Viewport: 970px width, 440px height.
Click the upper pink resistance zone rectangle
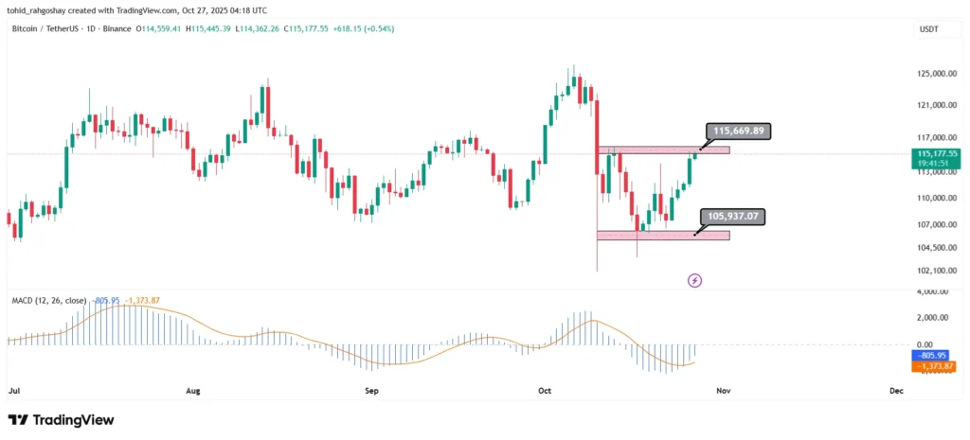point(663,150)
